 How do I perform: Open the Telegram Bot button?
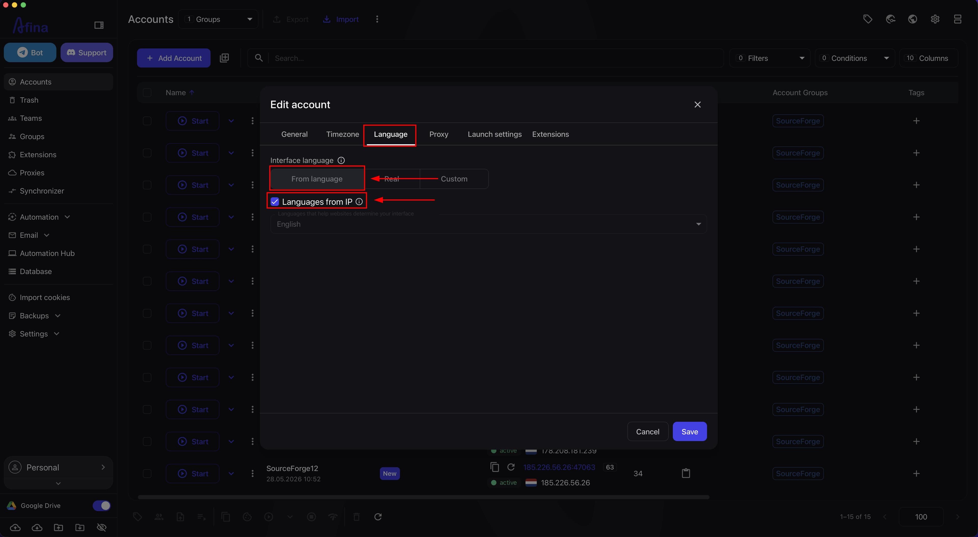tap(30, 52)
